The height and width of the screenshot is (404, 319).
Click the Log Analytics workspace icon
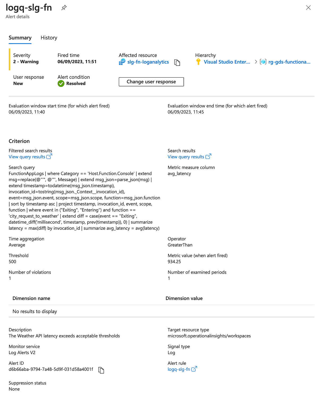tap(122, 62)
